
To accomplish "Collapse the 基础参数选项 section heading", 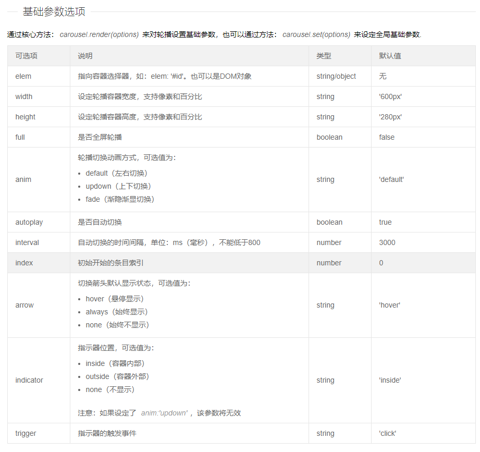I will (11, 9).
